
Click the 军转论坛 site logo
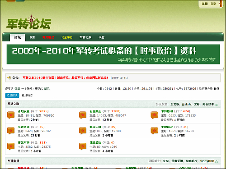pyautogui.click(x=28, y=23)
